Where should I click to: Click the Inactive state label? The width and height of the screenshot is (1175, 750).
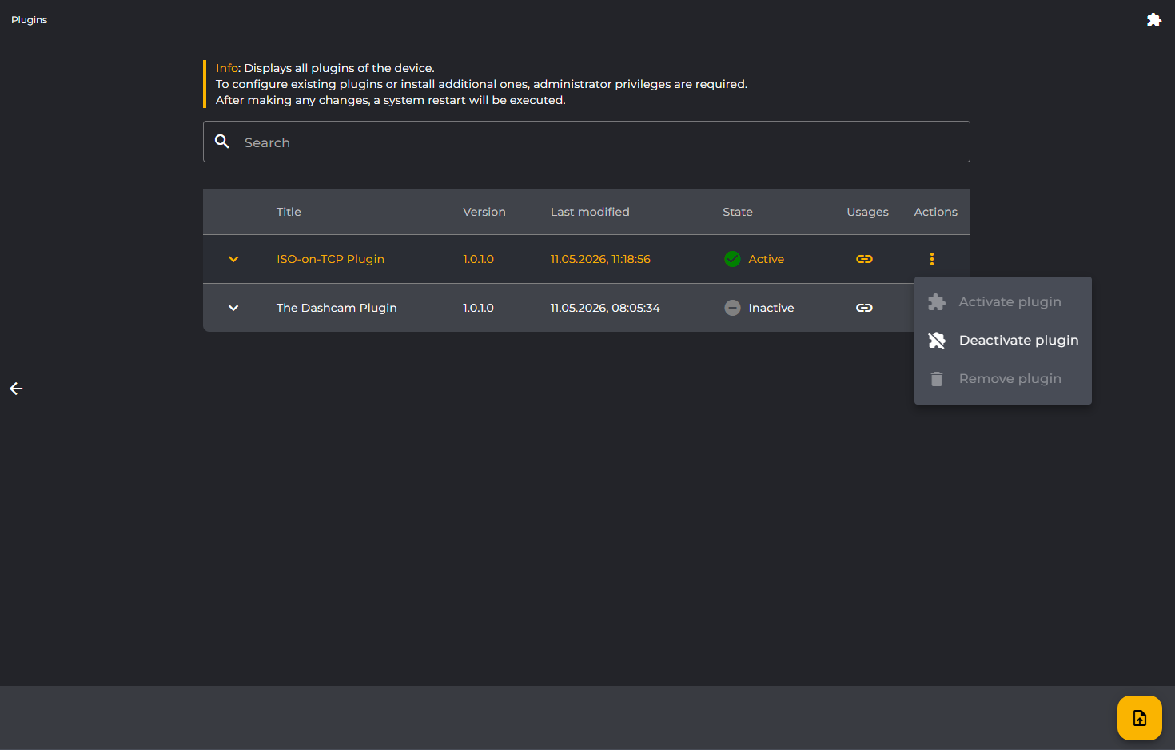click(771, 308)
